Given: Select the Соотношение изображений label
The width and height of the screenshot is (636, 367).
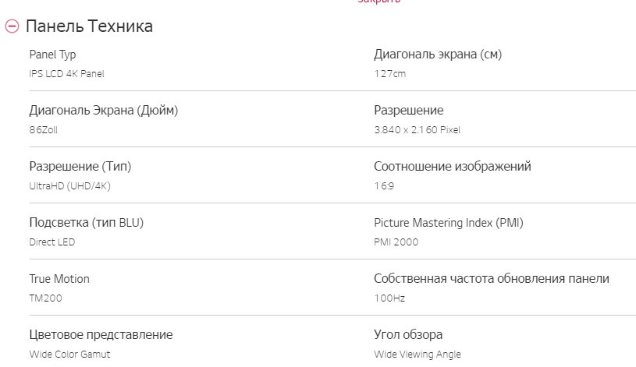Looking at the screenshot, I should point(453,167).
